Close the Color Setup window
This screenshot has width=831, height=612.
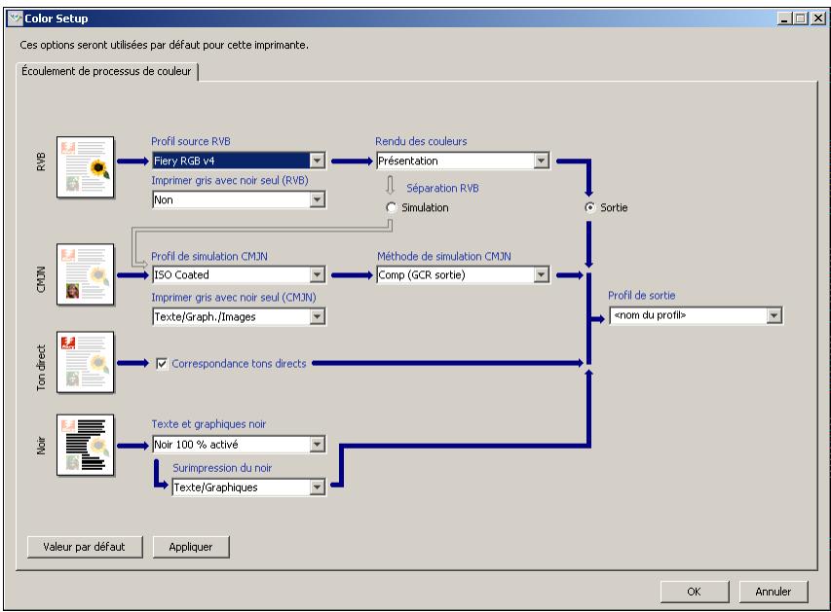(818, 18)
